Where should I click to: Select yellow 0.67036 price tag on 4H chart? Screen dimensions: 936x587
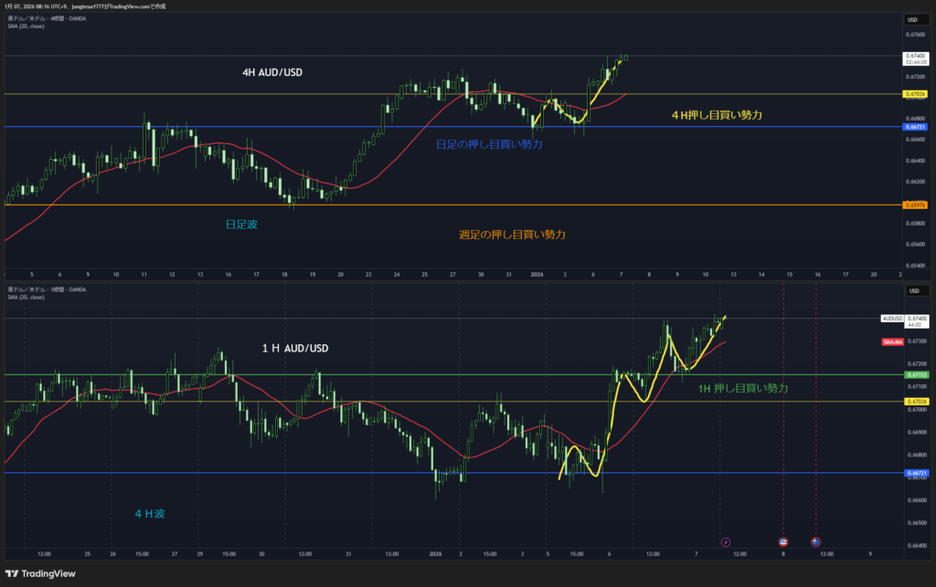[x=917, y=94]
